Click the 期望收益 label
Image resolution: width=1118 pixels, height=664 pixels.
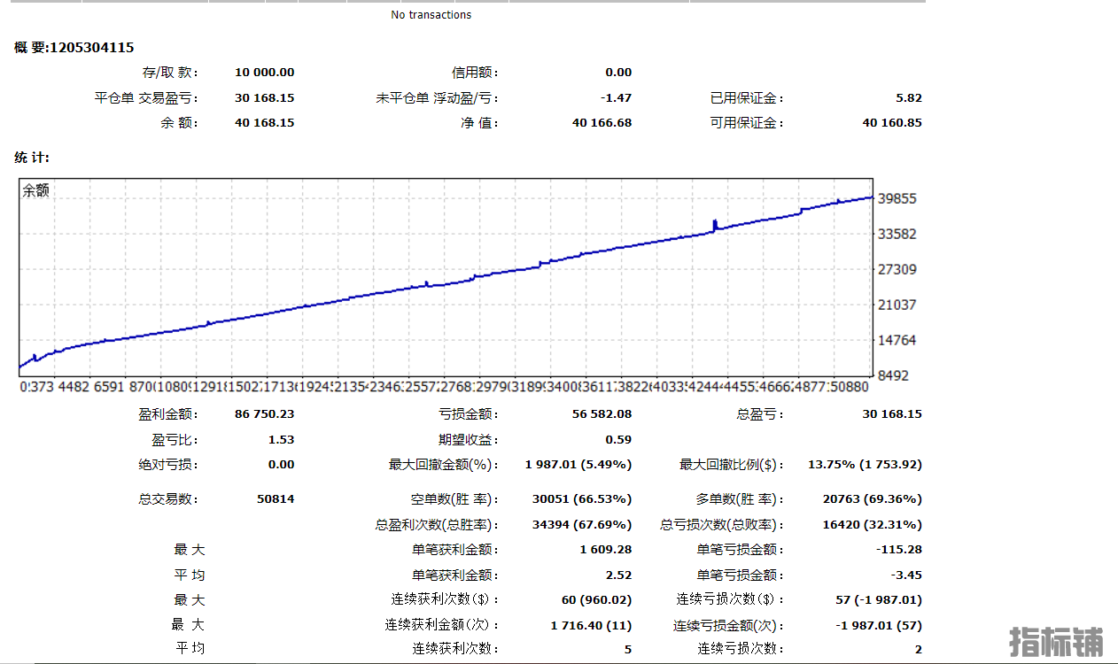(x=470, y=439)
